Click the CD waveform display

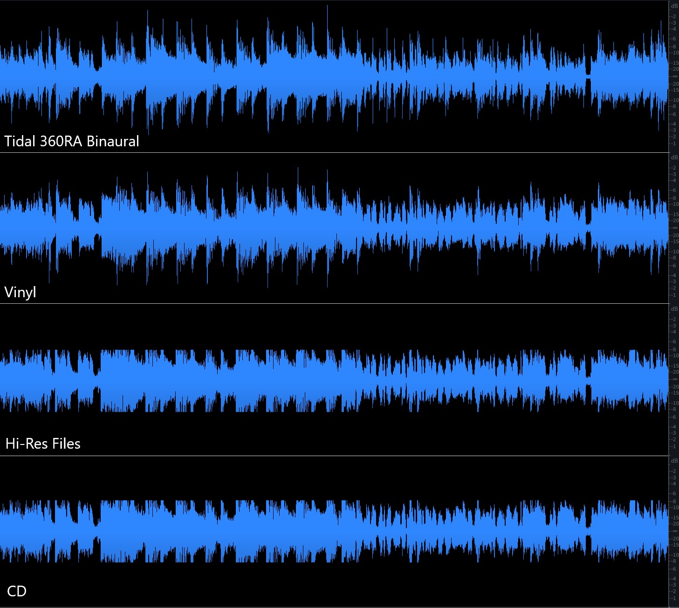(326, 526)
